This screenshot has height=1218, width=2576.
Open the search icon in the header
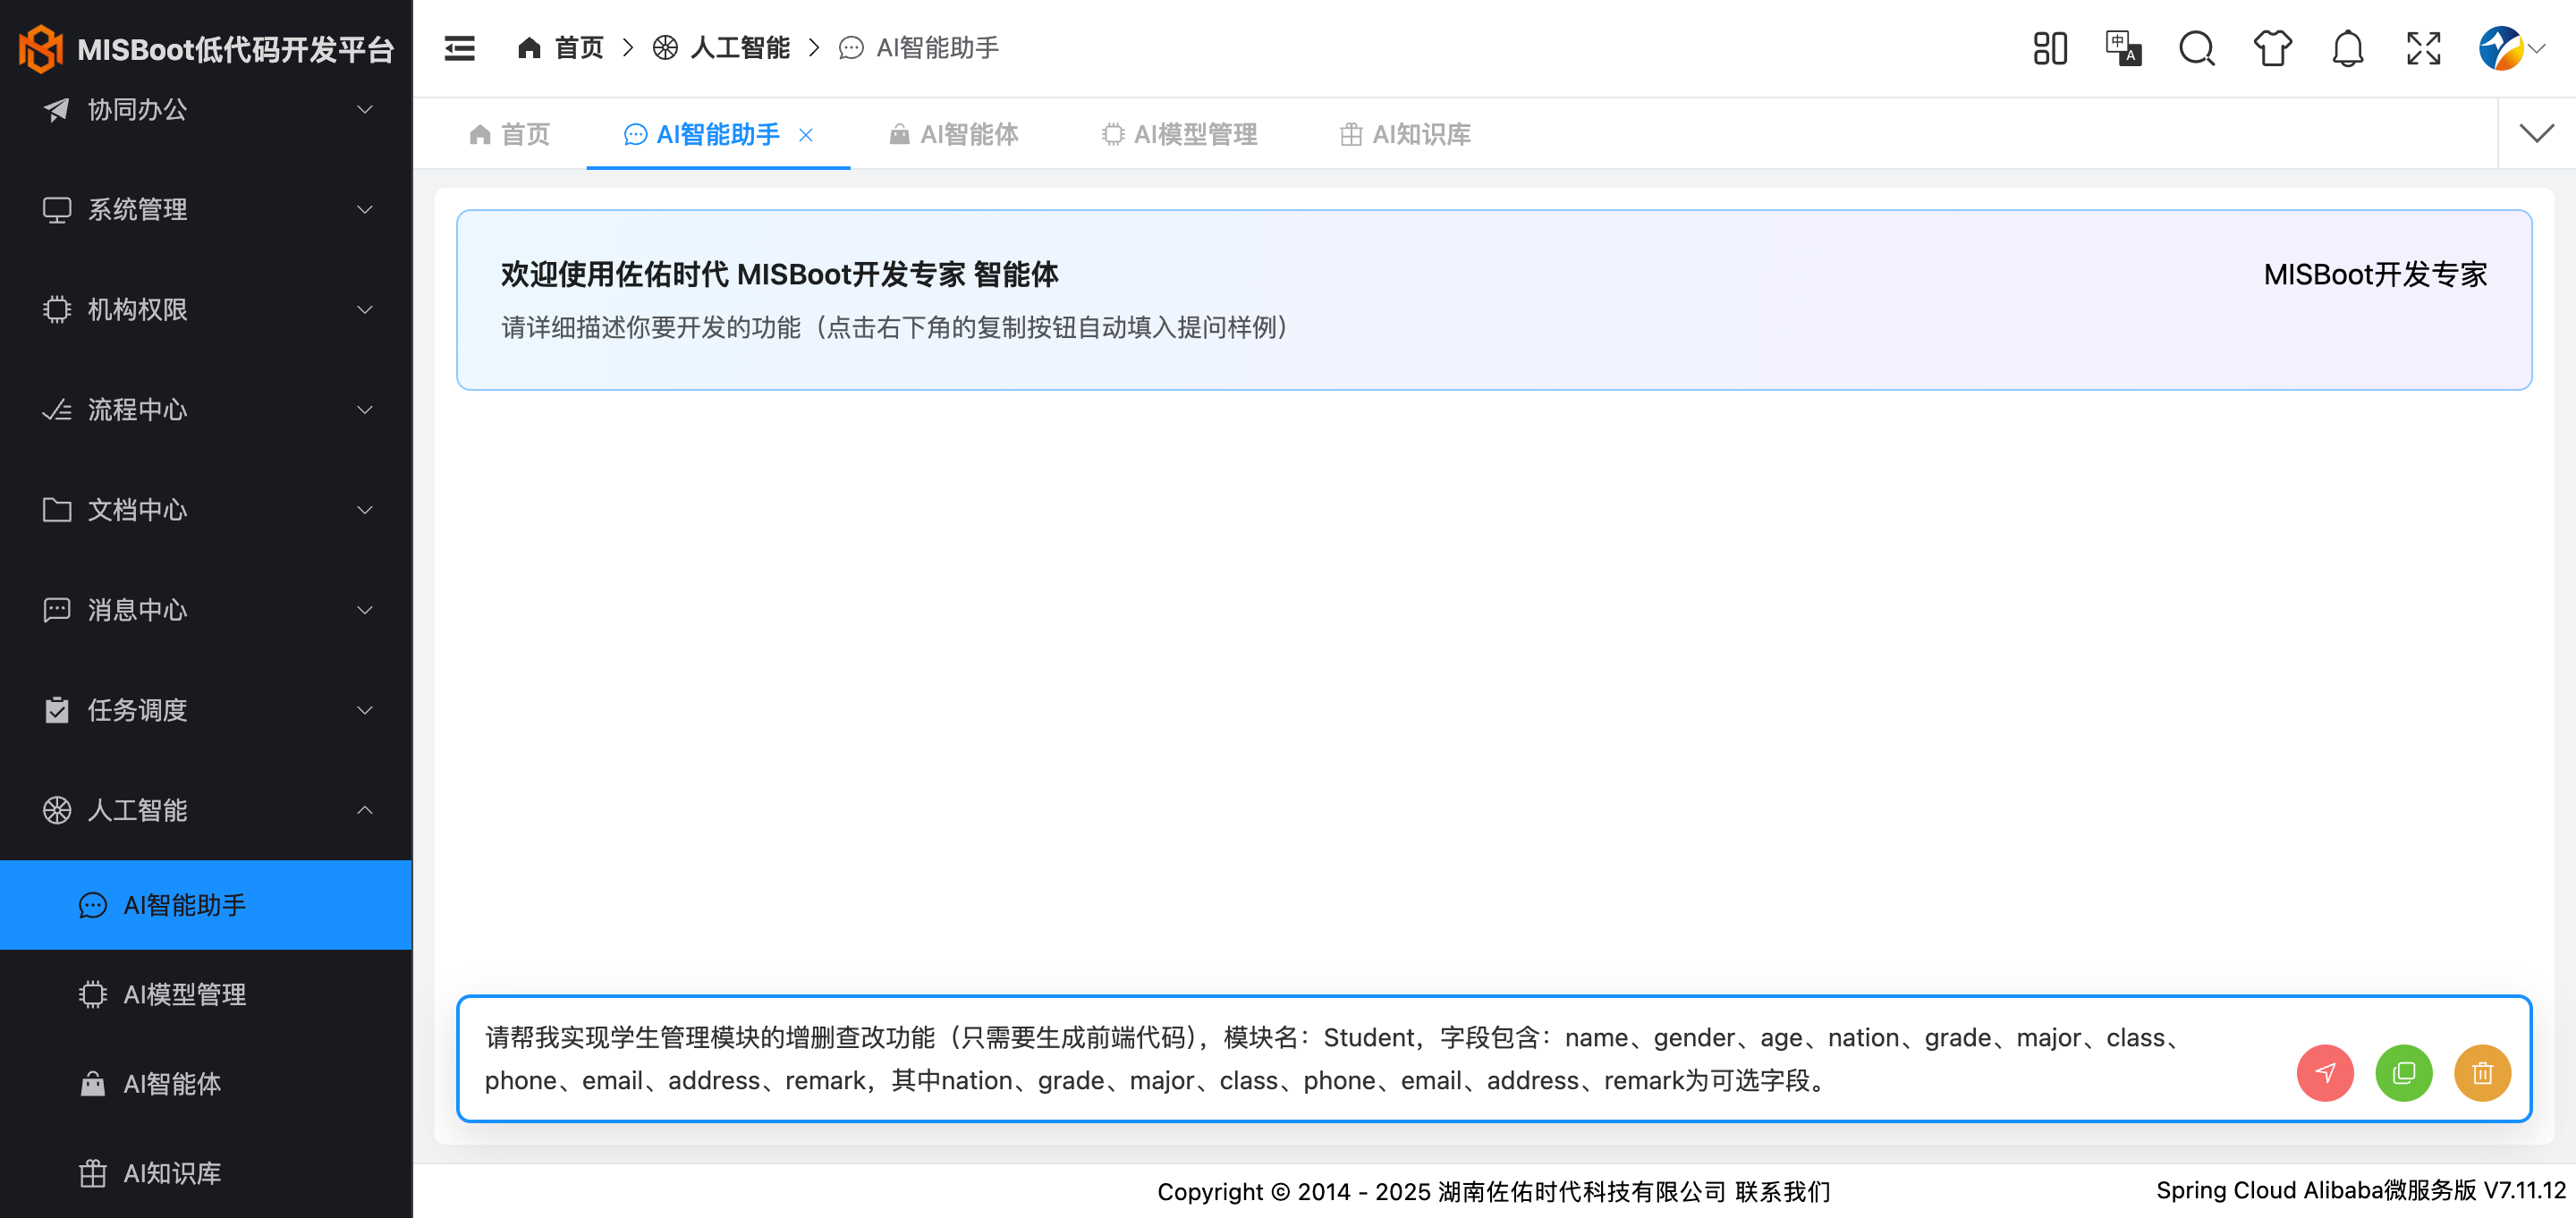(x=2197, y=48)
